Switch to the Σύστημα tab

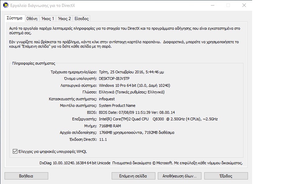click(x=14, y=18)
